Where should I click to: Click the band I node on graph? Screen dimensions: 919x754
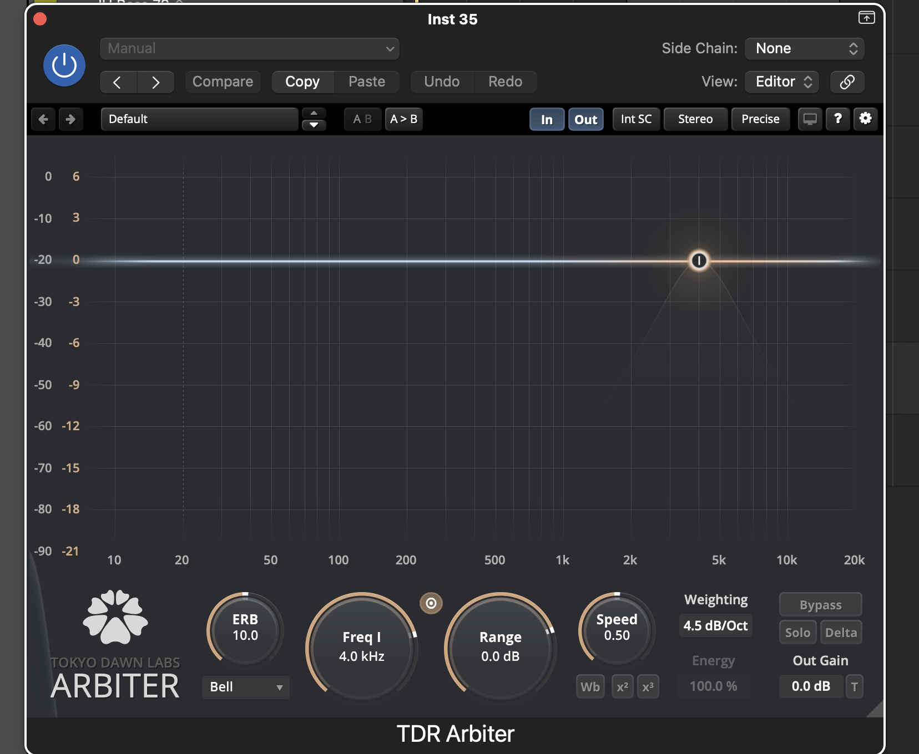click(x=699, y=260)
